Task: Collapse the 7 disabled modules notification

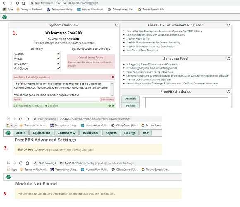Action: tap(113, 77)
